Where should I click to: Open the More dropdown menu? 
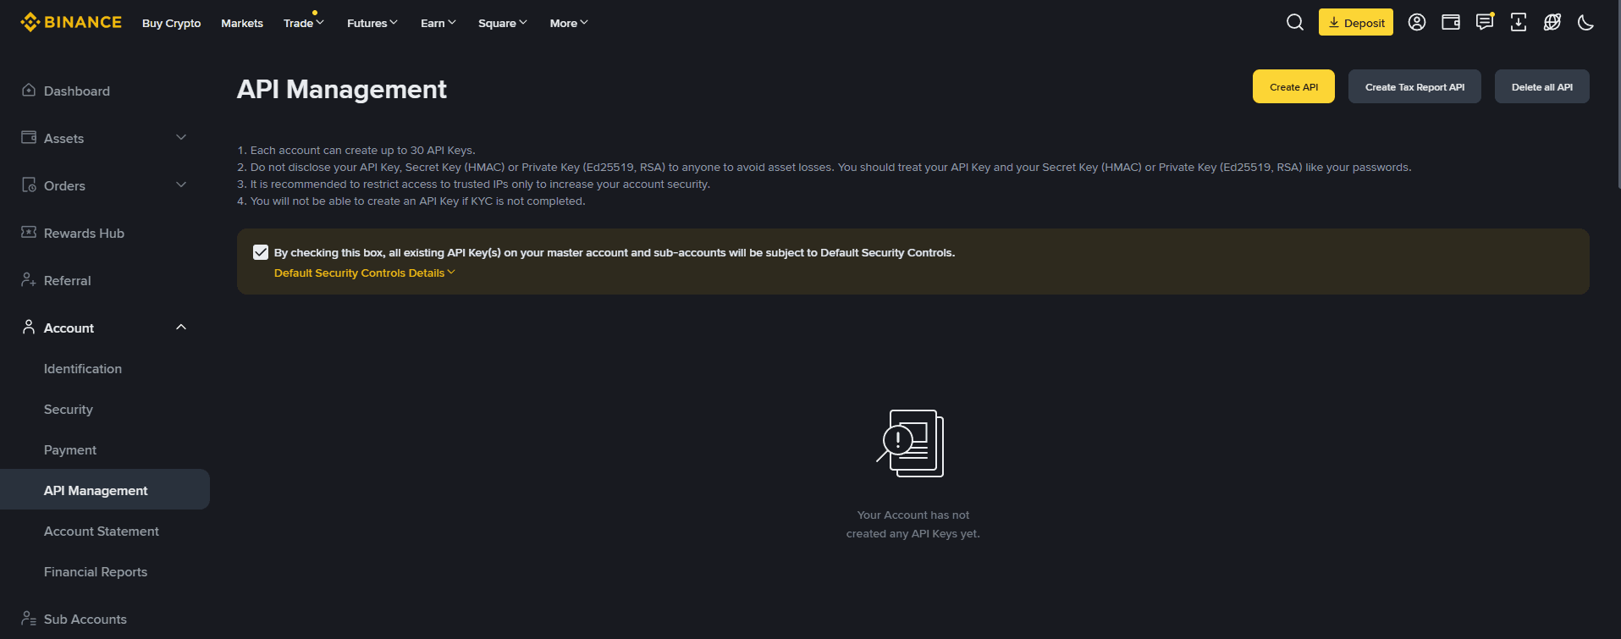pyautogui.click(x=568, y=23)
